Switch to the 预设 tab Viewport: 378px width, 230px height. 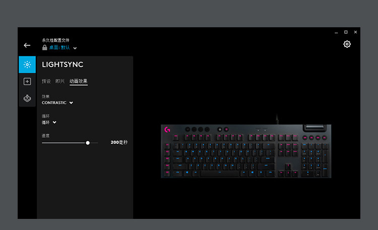click(x=46, y=81)
